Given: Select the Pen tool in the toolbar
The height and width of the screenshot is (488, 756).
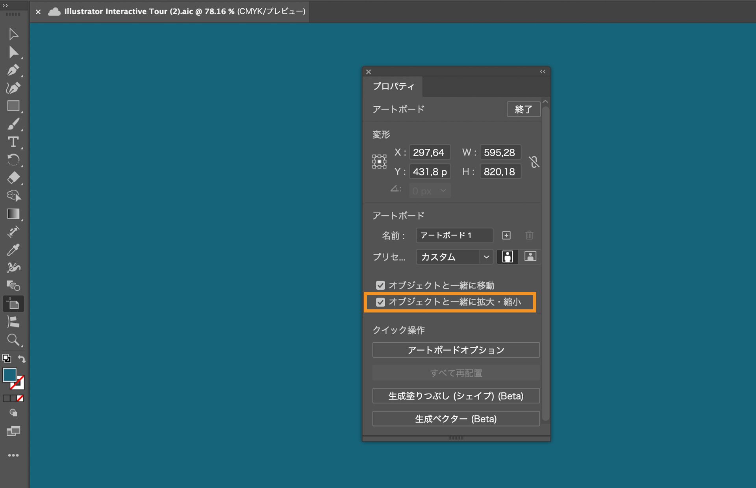Looking at the screenshot, I should tap(13, 70).
